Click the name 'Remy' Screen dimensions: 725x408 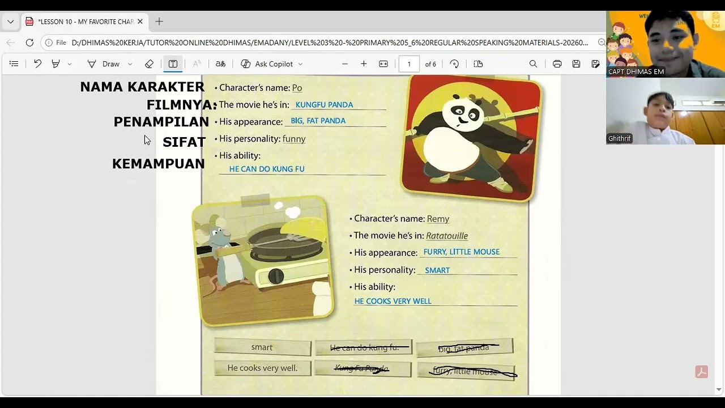coord(438,219)
